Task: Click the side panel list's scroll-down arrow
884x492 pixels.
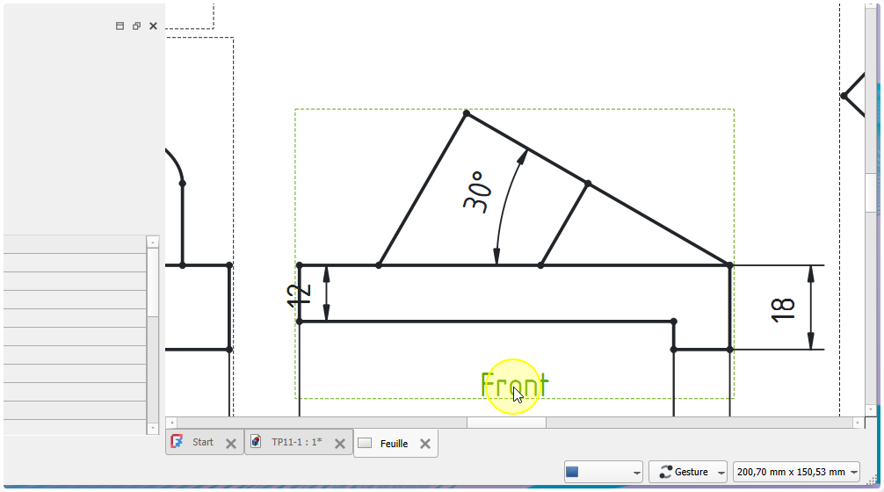Action: [153, 428]
